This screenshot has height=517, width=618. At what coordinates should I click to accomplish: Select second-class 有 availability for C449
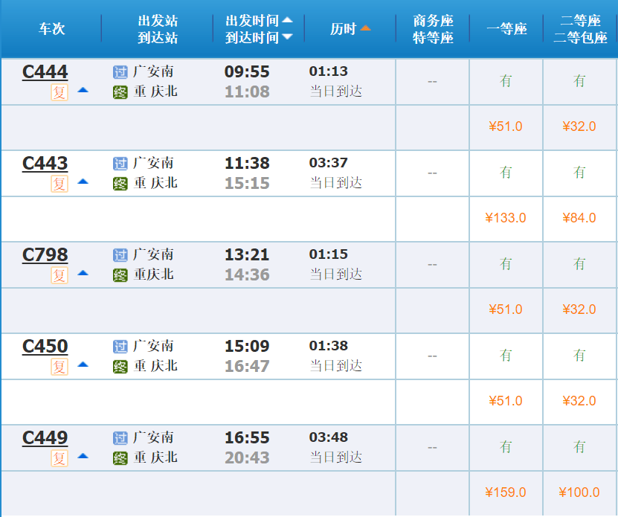coord(579,447)
